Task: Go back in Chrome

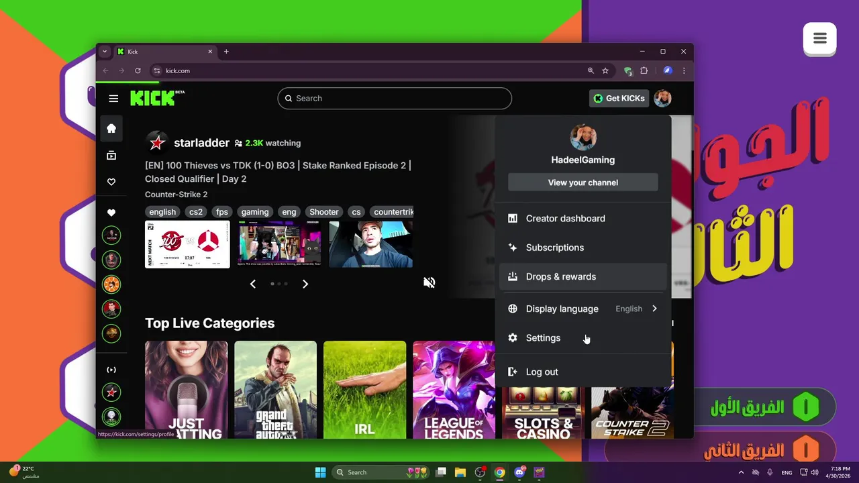Action: [x=105, y=70]
